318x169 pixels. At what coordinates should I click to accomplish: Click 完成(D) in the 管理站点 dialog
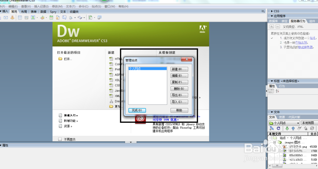tap(137, 111)
